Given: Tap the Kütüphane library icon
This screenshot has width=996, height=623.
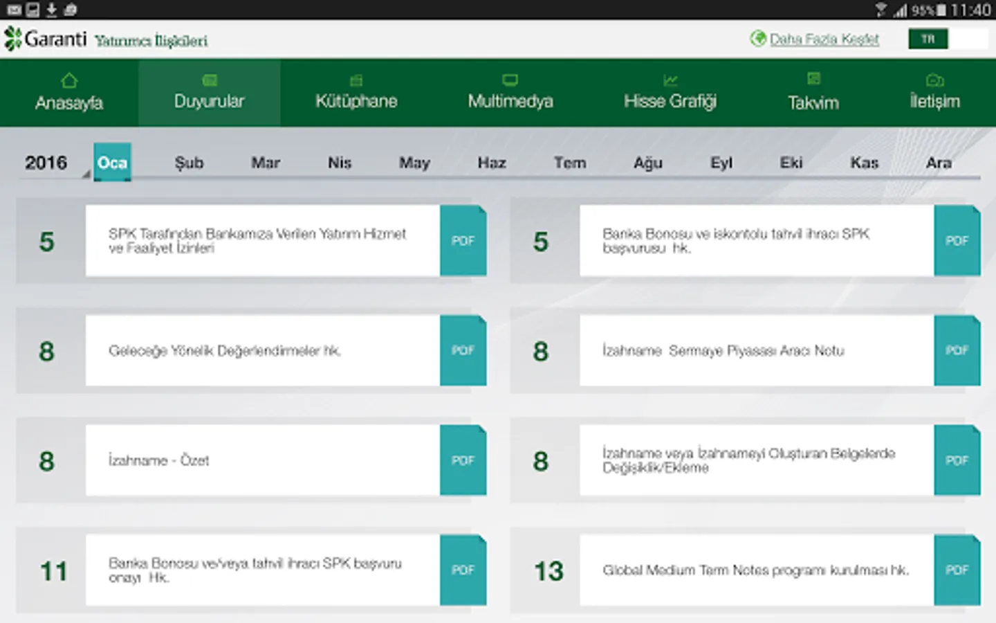Looking at the screenshot, I should pyautogui.click(x=356, y=80).
